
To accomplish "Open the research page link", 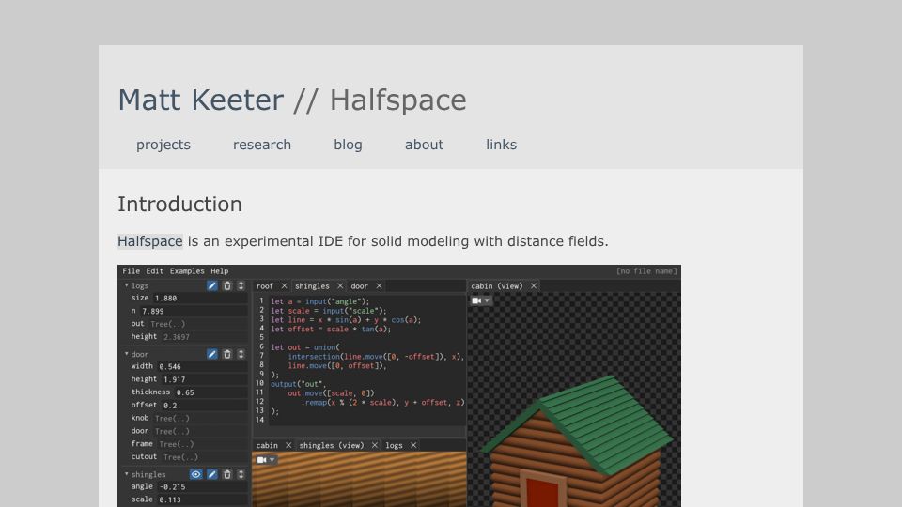I will point(262,145).
